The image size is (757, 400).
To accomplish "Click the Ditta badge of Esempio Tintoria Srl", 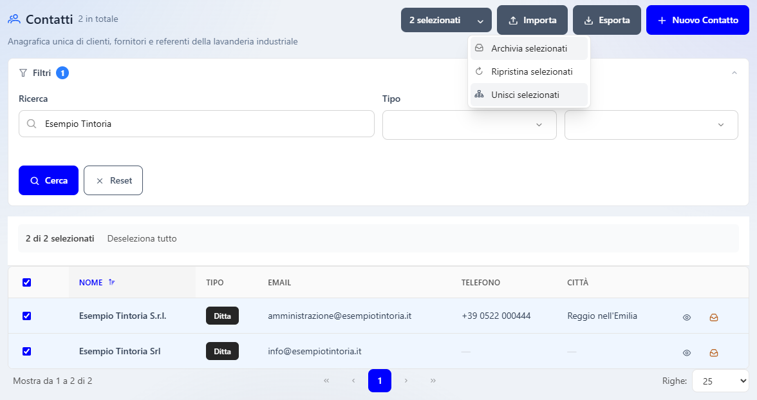I will 223,351.
